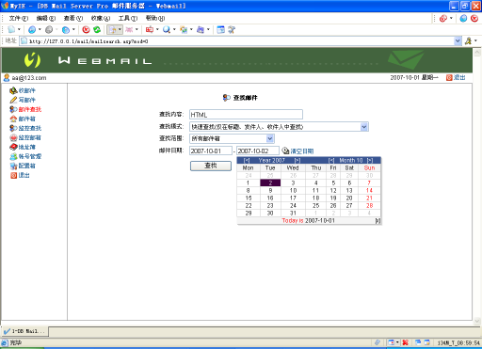Open the 编辑(E) menu
Image resolution: width=482 pixels, height=349 pixels.
[46, 18]
